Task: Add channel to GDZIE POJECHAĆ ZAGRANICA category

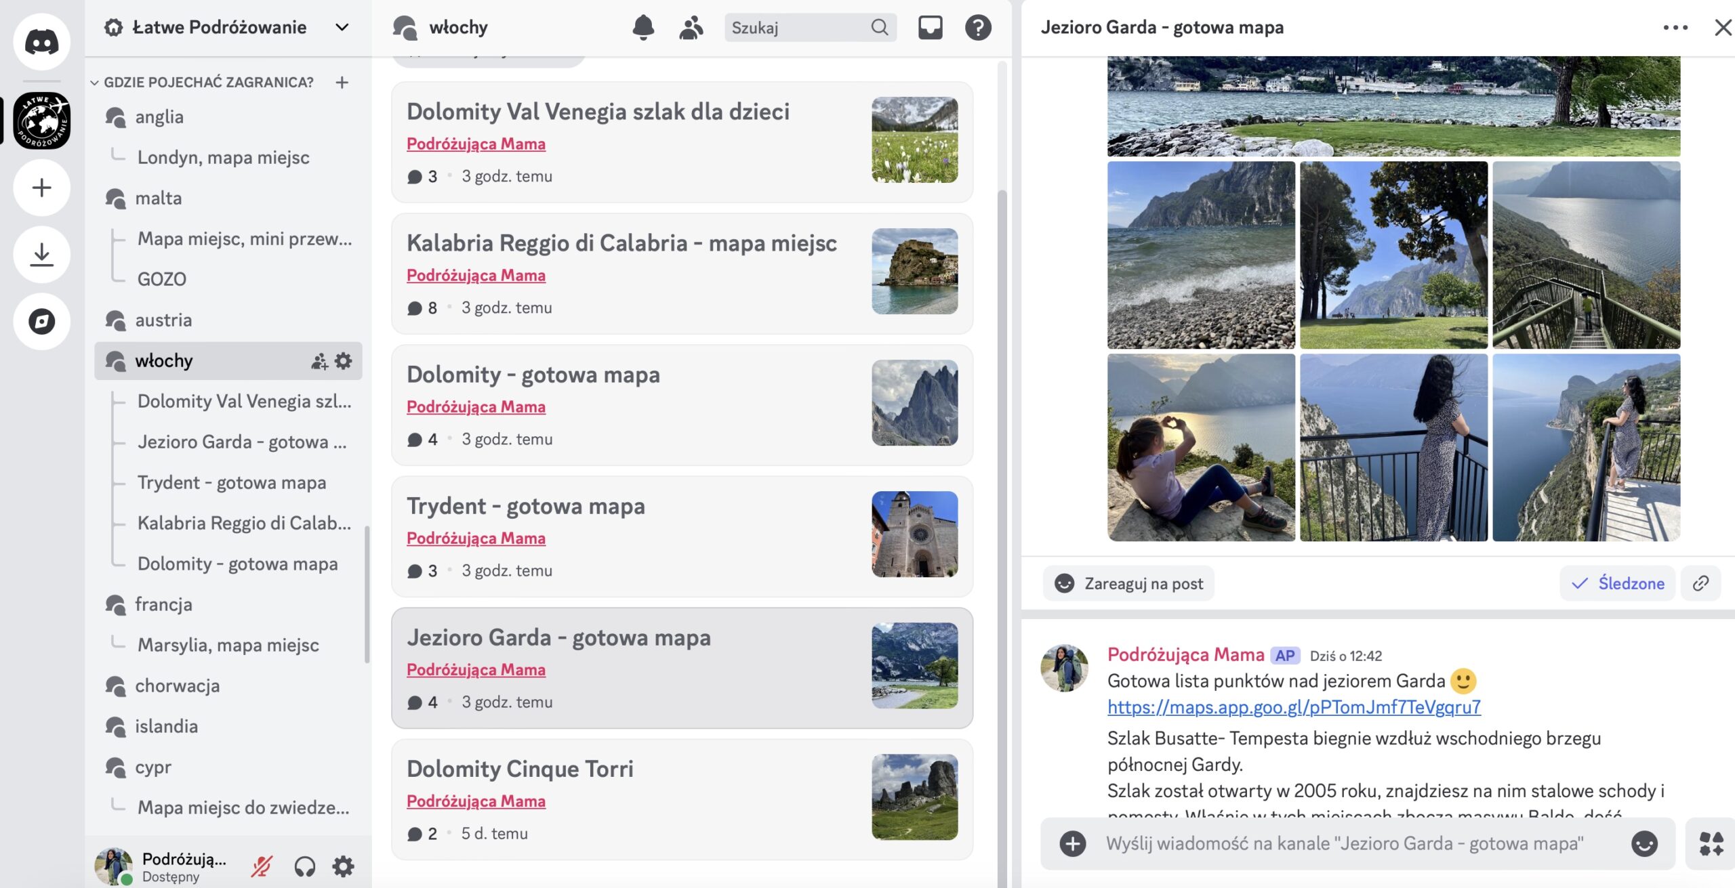Action: tap(342, 82)
